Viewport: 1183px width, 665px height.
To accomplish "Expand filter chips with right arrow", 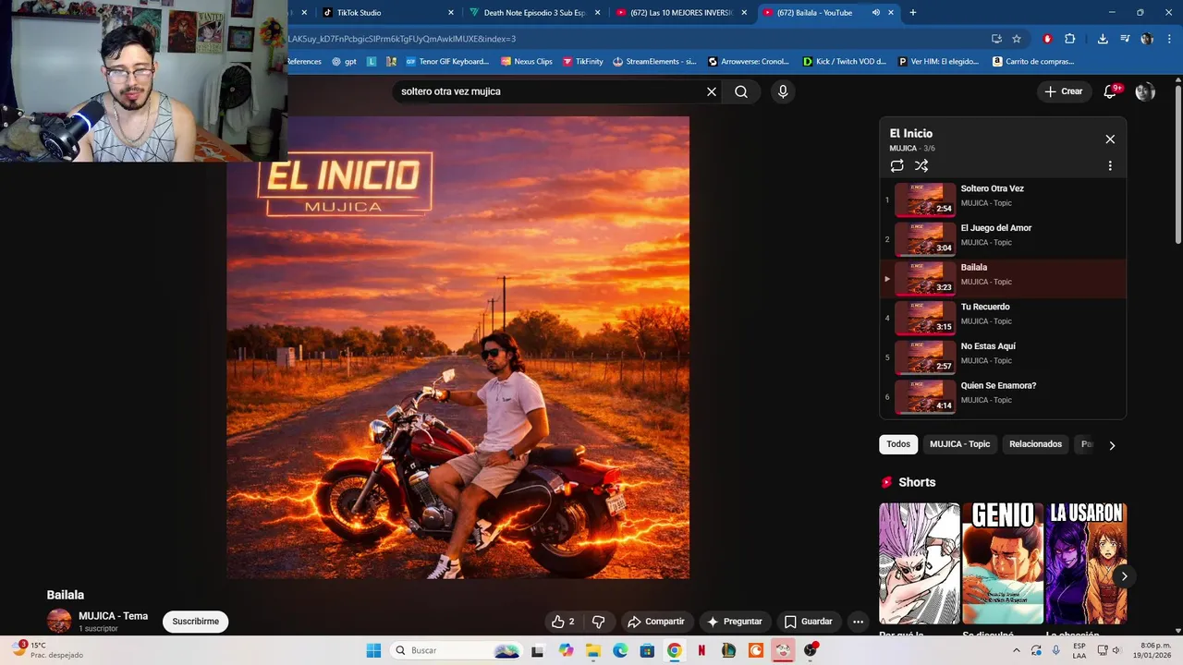I will pos(1112,445).
